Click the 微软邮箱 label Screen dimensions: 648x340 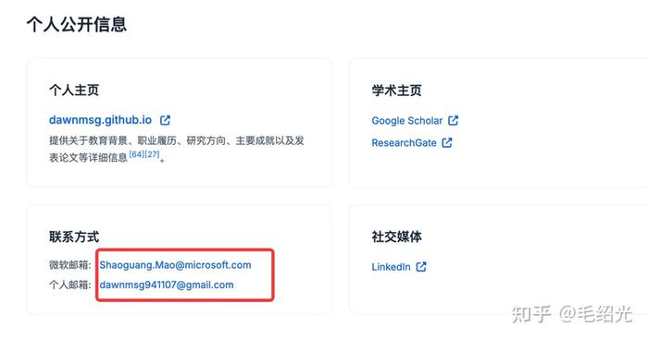pos(69,265)
